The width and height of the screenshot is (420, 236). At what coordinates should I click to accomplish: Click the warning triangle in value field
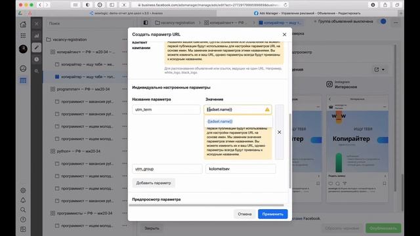(267, 109)
